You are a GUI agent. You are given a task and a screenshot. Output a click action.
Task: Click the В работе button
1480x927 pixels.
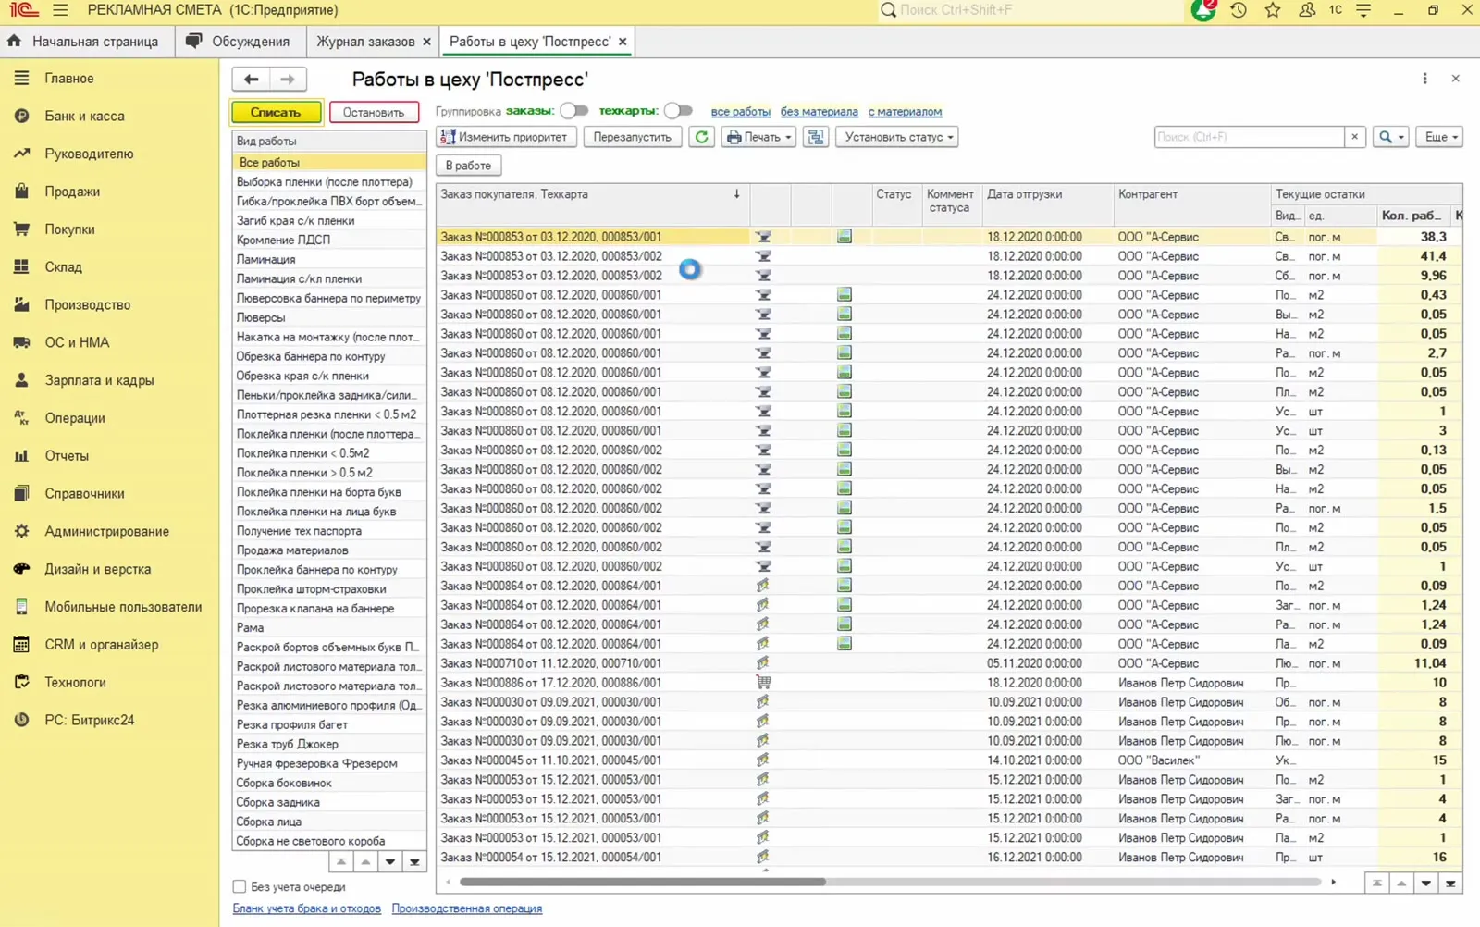468,166
